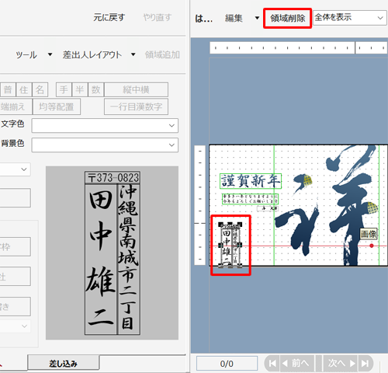
Task: Open the small combo box left of preview
Action: 16,169
